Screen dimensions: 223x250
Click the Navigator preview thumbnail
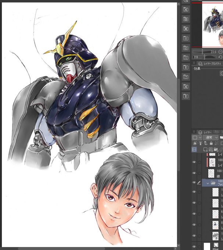212,25
